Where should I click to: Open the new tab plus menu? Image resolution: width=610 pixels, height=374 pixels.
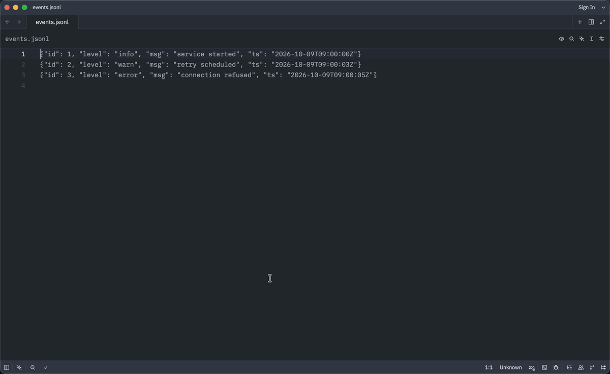click(579, 22)
